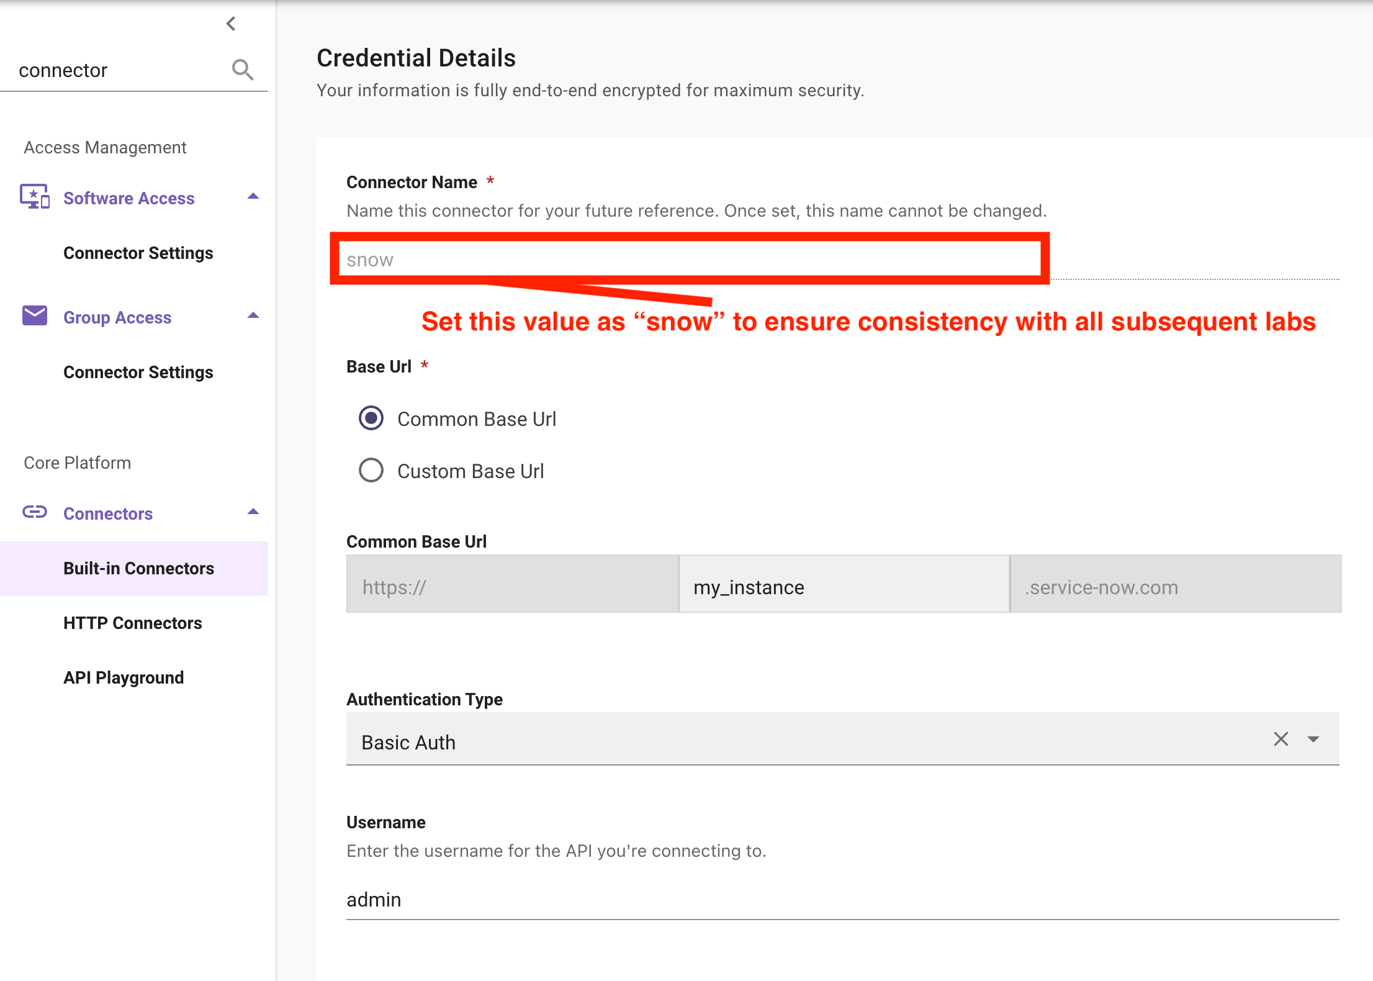The image size is (1373, 981).
Task: Click the .service-now.com suffix box
Action: [1176, 584]
